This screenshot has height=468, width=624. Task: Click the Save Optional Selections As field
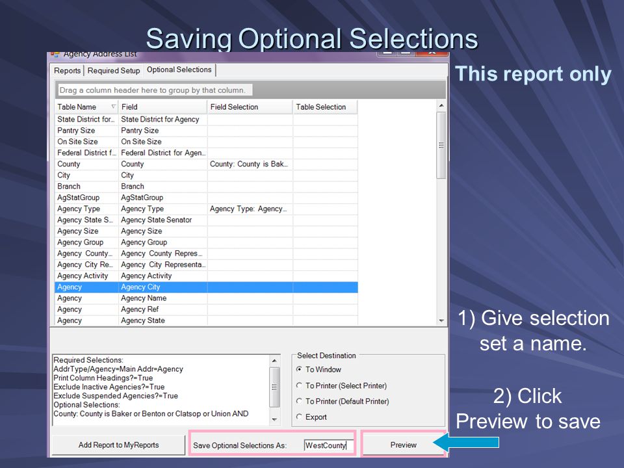[329, 445]
